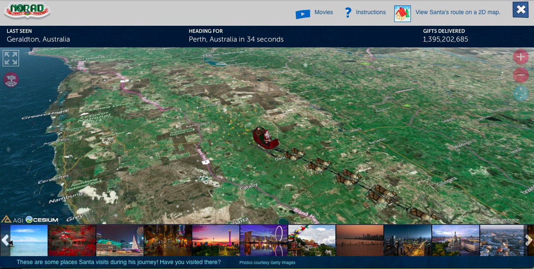Open the St. Petersburg church photo thumbnail
This screenshot has width=534, height=269.
click(x=456, y=240)
